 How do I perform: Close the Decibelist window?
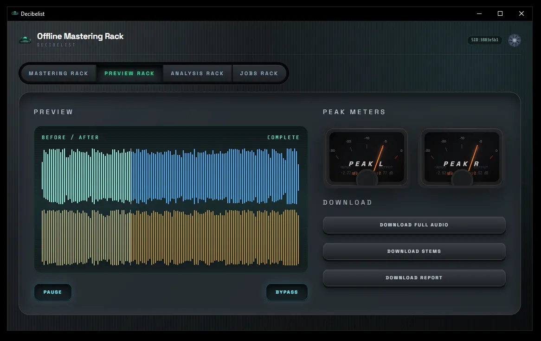522,13
